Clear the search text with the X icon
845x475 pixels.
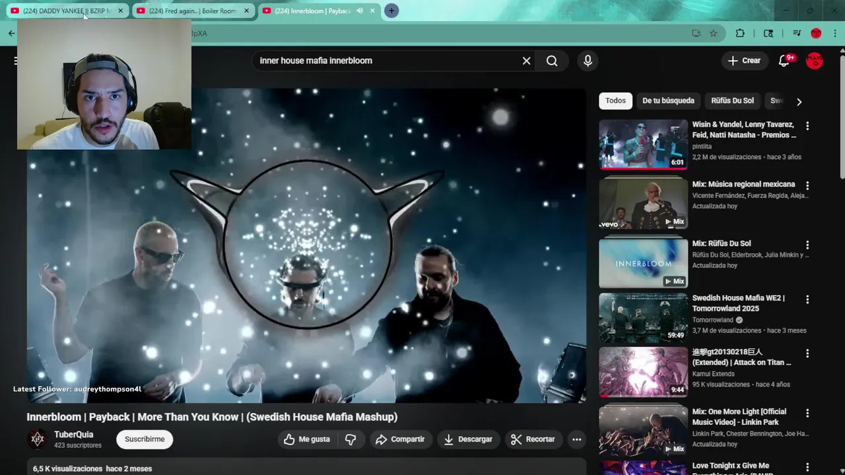(x=526, y=61)
